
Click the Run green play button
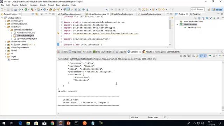[26, 9]
